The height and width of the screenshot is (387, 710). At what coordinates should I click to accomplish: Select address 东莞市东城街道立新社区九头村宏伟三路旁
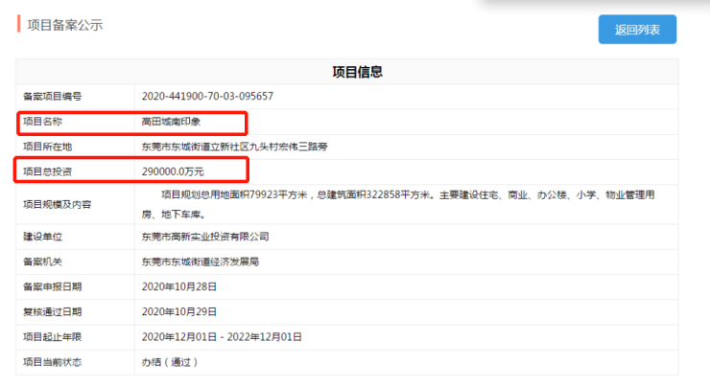(234, 147)
